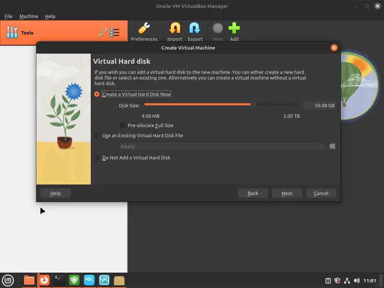Viewport: 384px width, 288px height.
Task: Select Use an Existing Virtual Hard Disk File
Action: click(x=97, y=135)
